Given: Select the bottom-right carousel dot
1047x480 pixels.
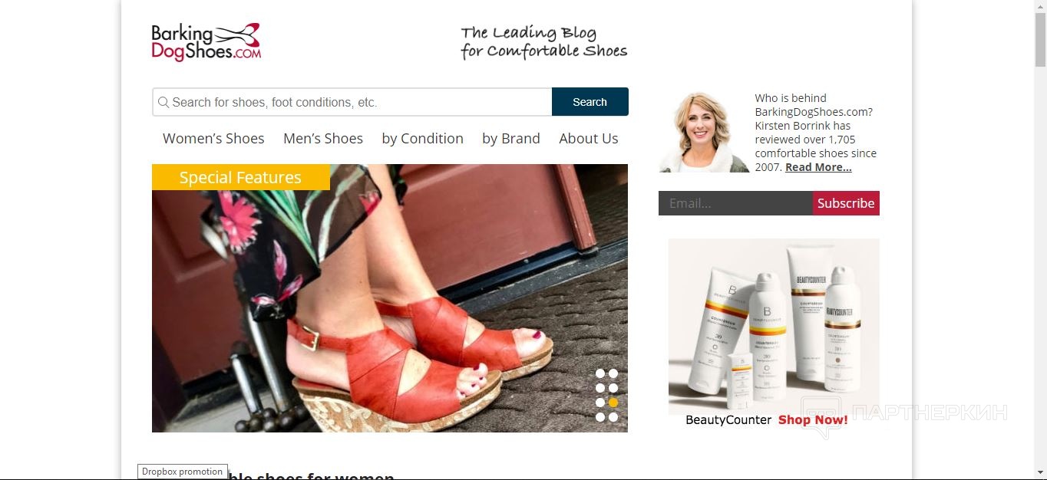Looking at the screenshot, I should pos(613,417).
